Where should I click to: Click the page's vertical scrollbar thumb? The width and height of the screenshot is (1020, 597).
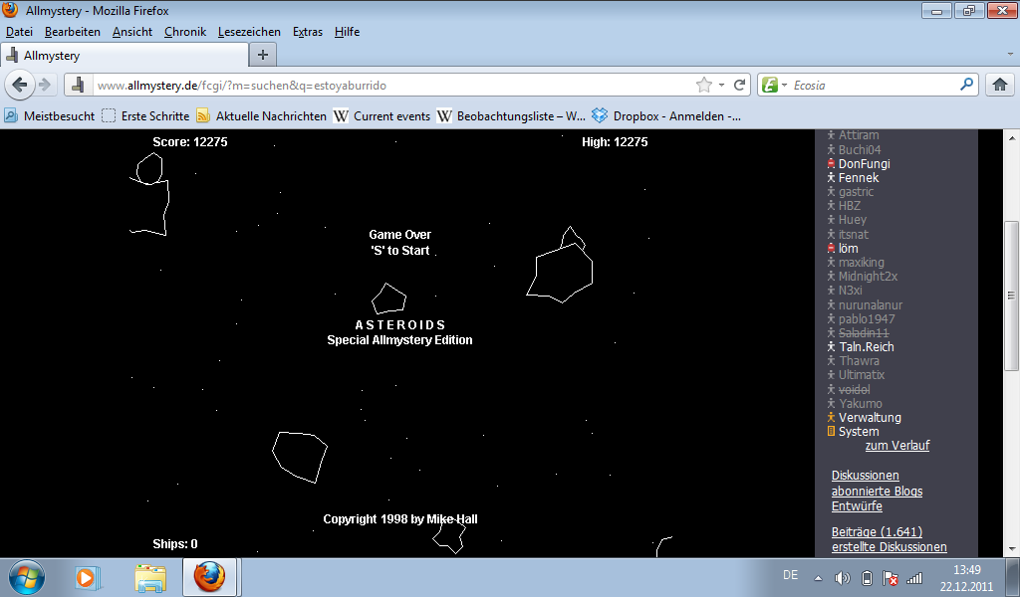click(x=1012, y=297)
